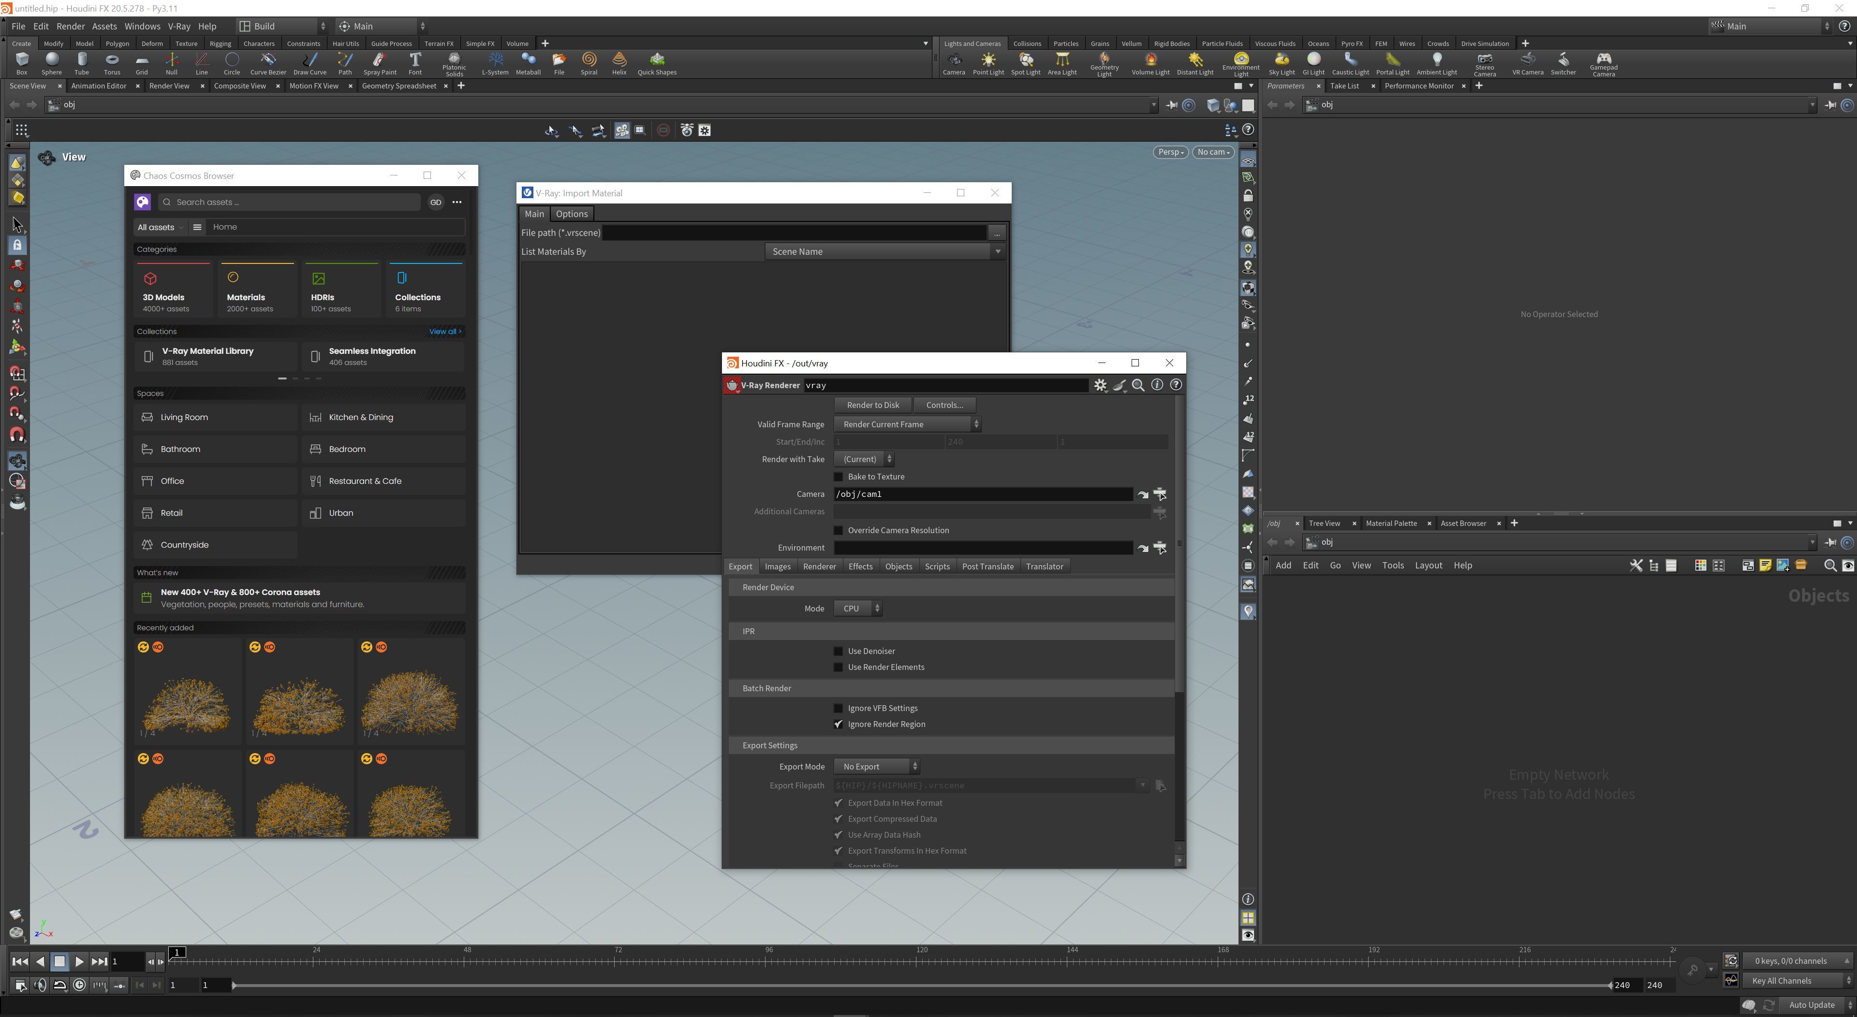
Task: Add a Sky Light
Action: pyautogui.click(x=1282, y=63)
